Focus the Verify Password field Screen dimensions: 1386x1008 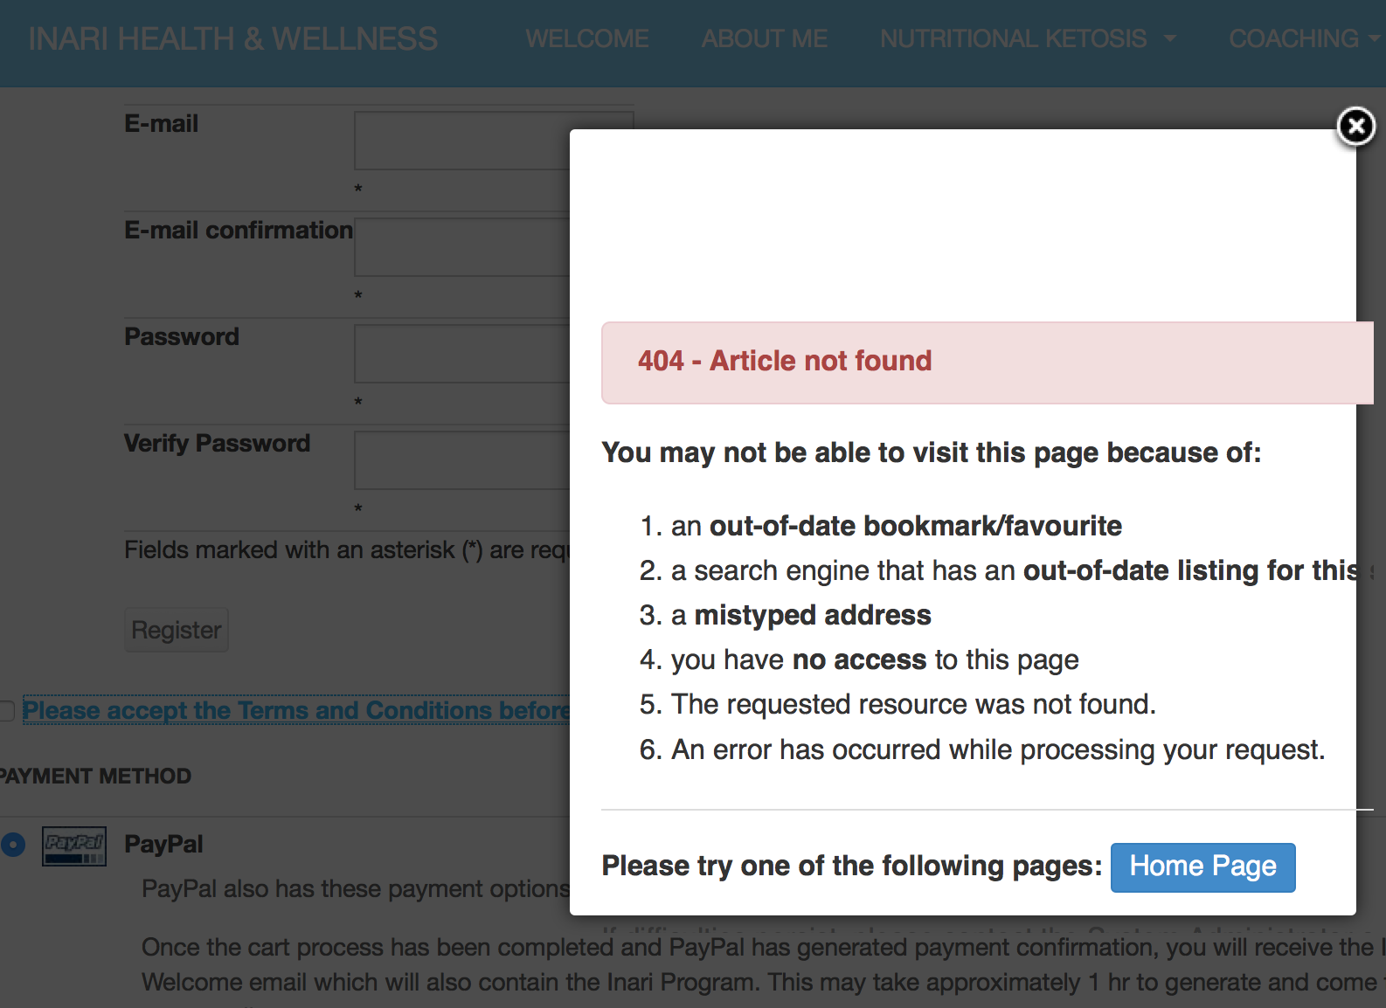click(x=461, y=460)
